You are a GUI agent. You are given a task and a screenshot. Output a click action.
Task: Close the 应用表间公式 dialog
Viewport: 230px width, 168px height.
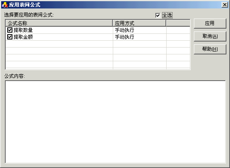[225, 5]
